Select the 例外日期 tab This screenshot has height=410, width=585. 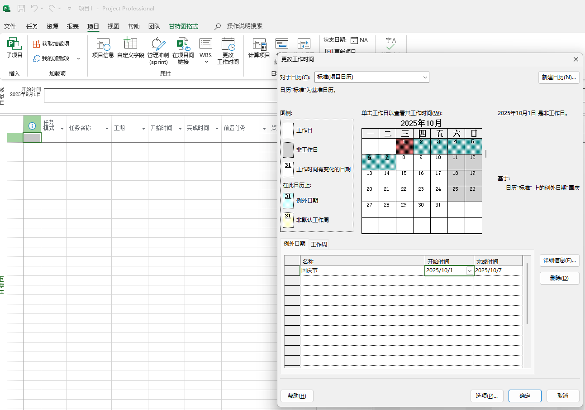pyautogui.click(x=295, y=244)
